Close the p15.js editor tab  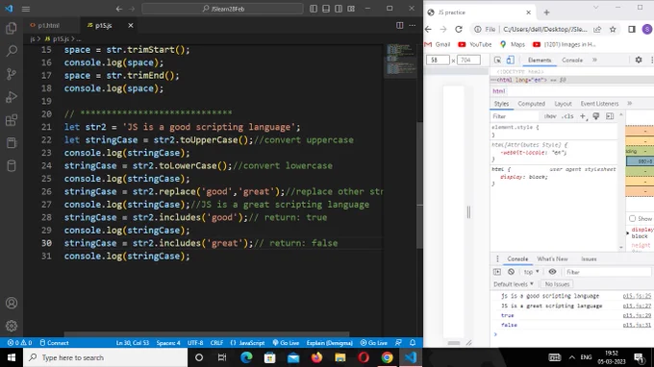[x=131, y=25]
